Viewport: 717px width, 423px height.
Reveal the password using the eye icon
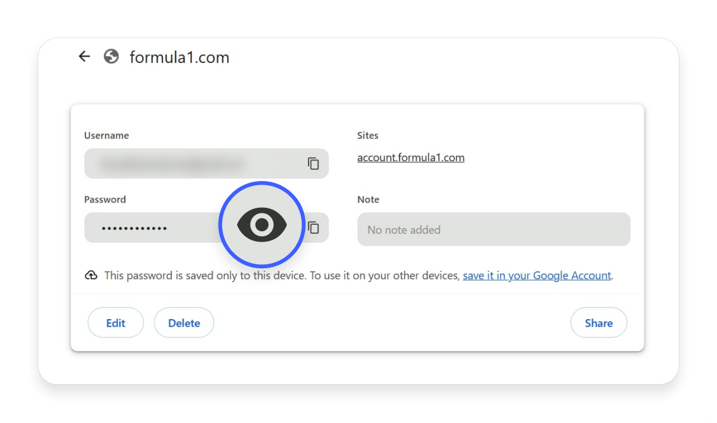pyautogui.click(x=261, y=224)
